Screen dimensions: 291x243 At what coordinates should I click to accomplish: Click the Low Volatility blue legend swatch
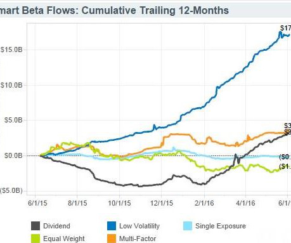click(x=112, y=226)
